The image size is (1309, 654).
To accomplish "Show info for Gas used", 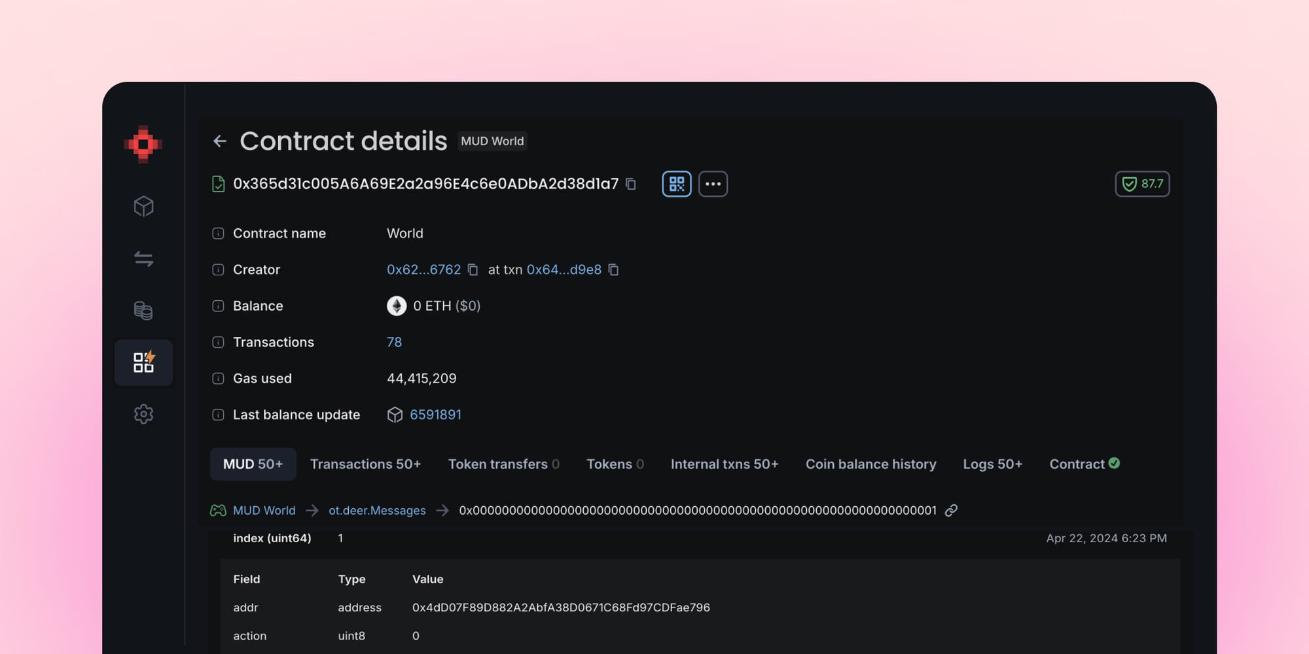I will 219,379.
